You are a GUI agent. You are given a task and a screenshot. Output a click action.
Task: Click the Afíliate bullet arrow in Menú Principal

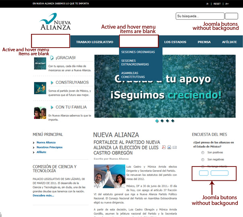pyautogui.click(x=34, y=152)
